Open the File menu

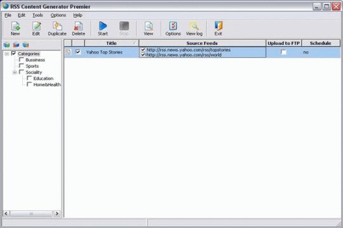pyautogui.click(x=8, y=15)
